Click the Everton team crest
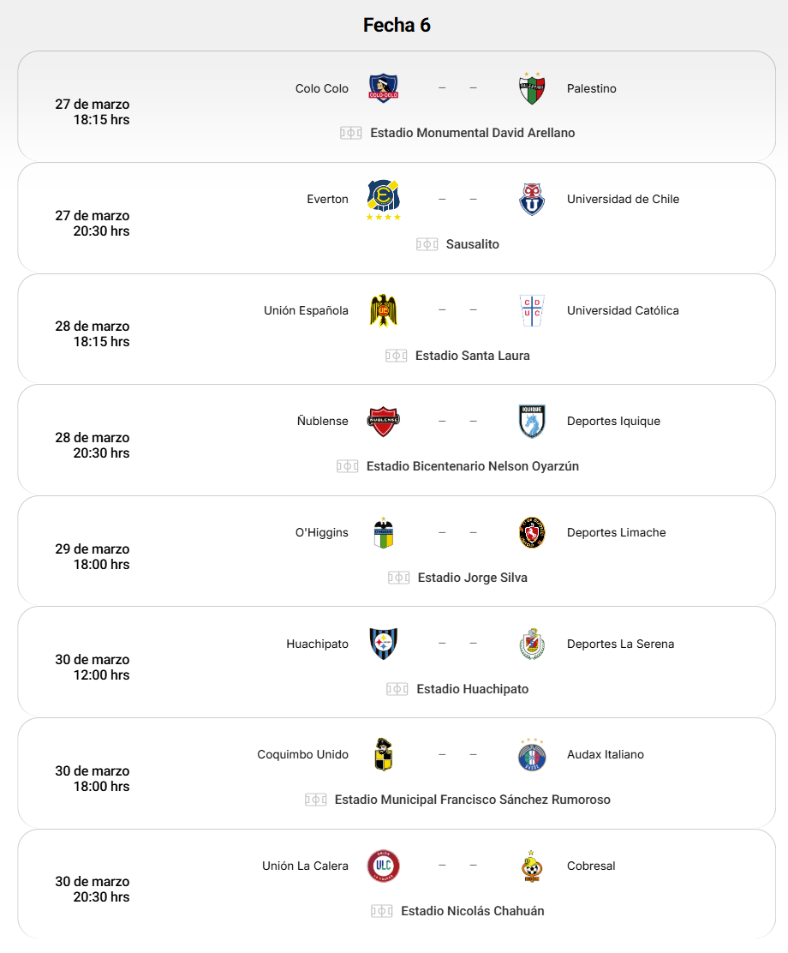The image size is (788, 953). [383, 199]
